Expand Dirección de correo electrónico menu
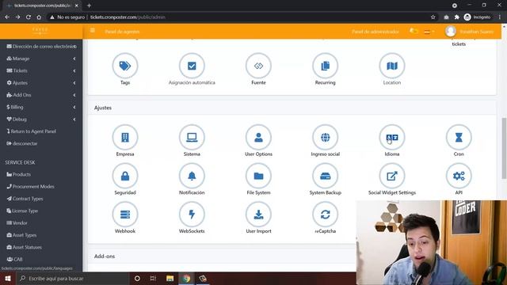Viewport: 507px width, 285px height. coord(41,46)
